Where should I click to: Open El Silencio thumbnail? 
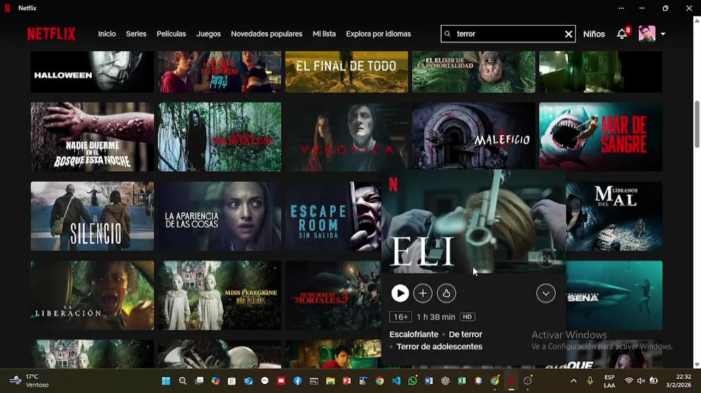pyautogui.click(x=92, y=216)
